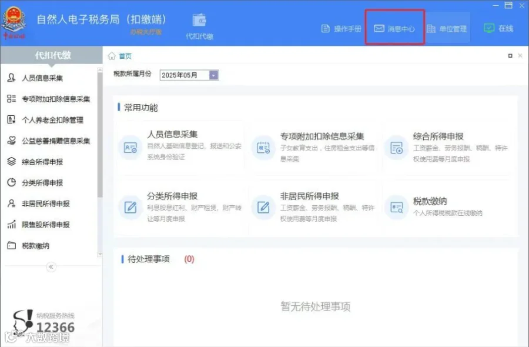Viewport: 529px width, 347px height.
Task: Click the 消息中心 envelope icon
Action: click(379, 28)
